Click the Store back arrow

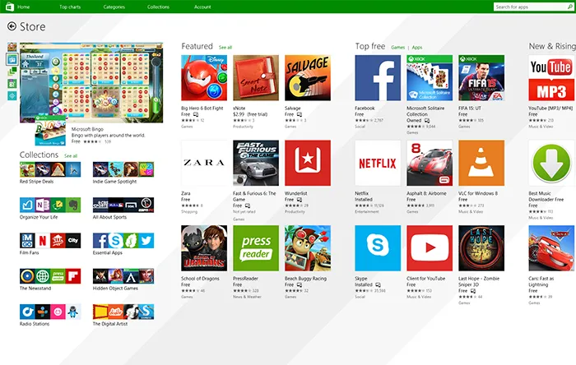tap(12, 26)
